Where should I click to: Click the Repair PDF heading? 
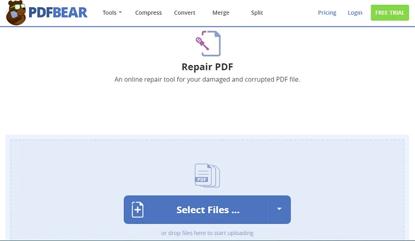207,67
